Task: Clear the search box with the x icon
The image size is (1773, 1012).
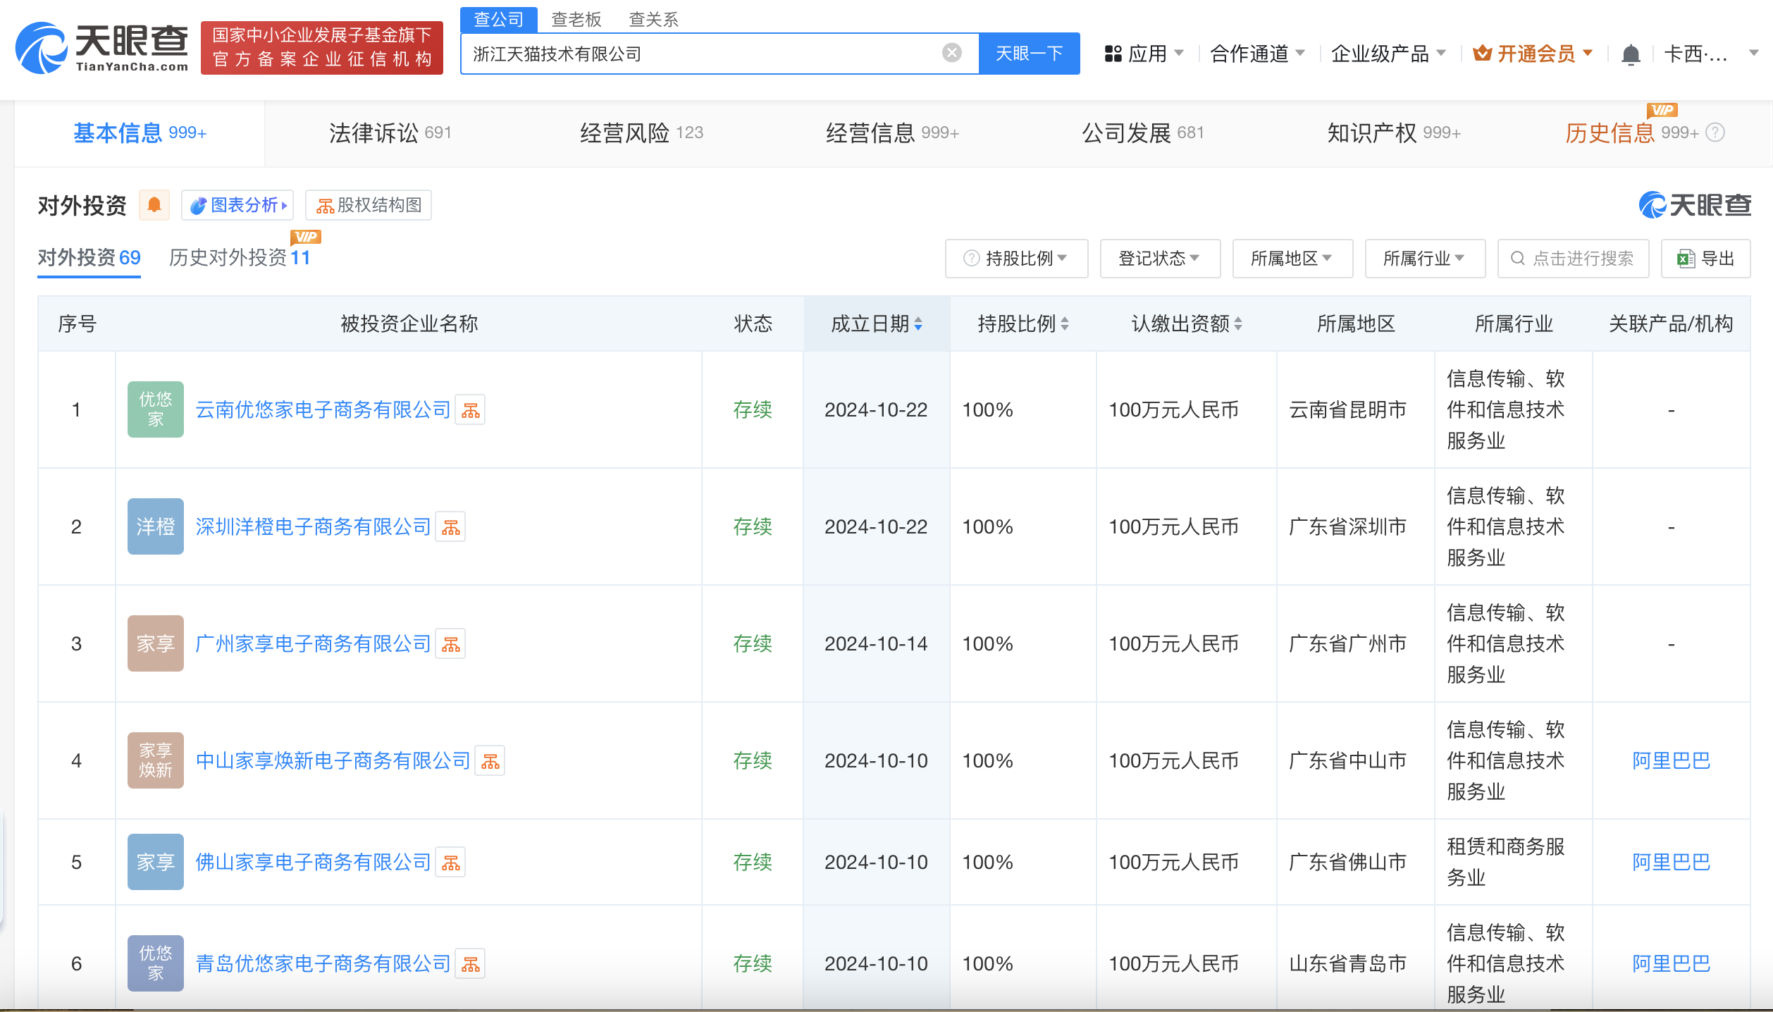Action: tap(952, 51)
